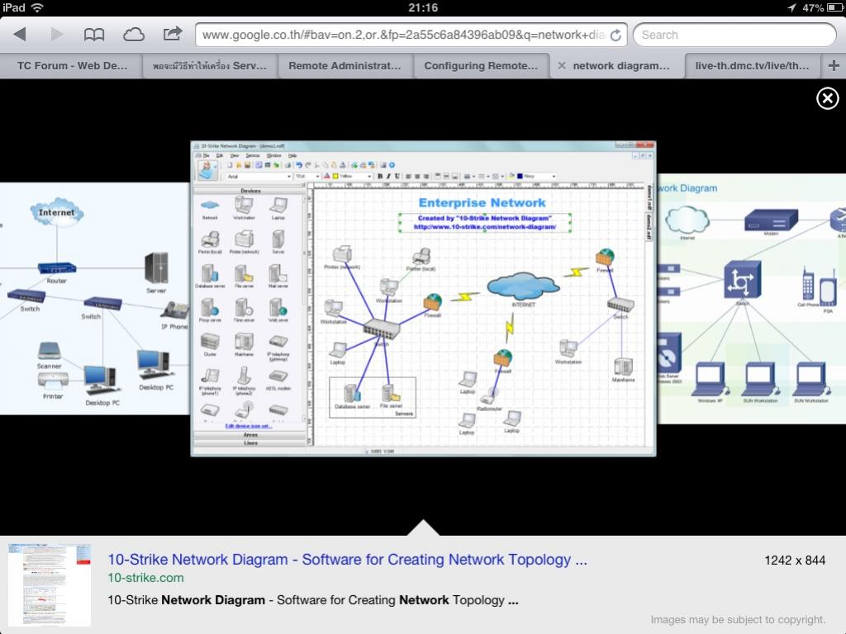Open the source page thumbnail beside the result title
This screenshot has width=846, height=634.
click(x=50, y=585)
